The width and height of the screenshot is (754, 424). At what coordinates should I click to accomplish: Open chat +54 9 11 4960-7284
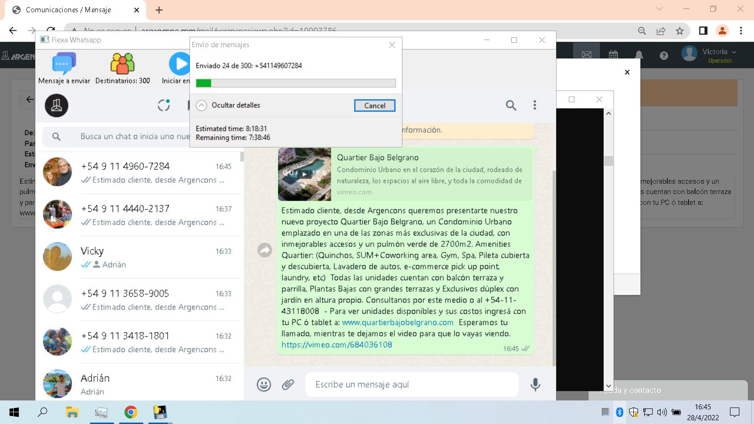click(x=139, y=172)
